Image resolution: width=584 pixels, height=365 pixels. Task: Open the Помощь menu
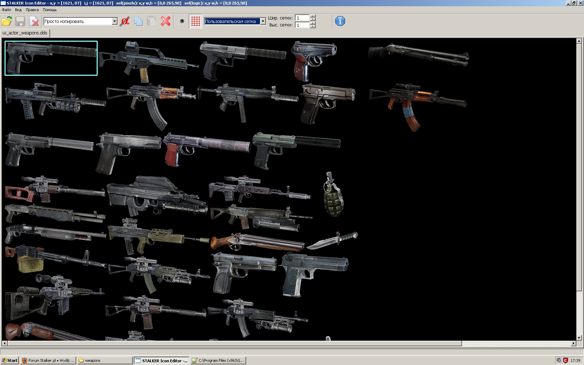[50, 10]
